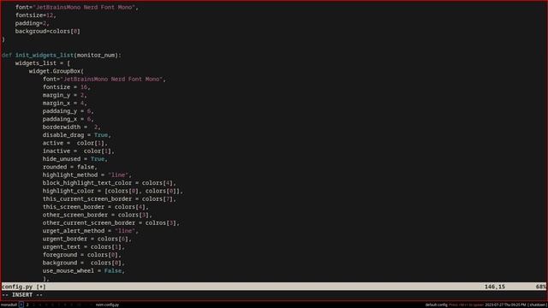Click the "other_screen_border = colors[3]," line
Image resolution: width=548 pixels, height=308 pixels.
[98, 215]
